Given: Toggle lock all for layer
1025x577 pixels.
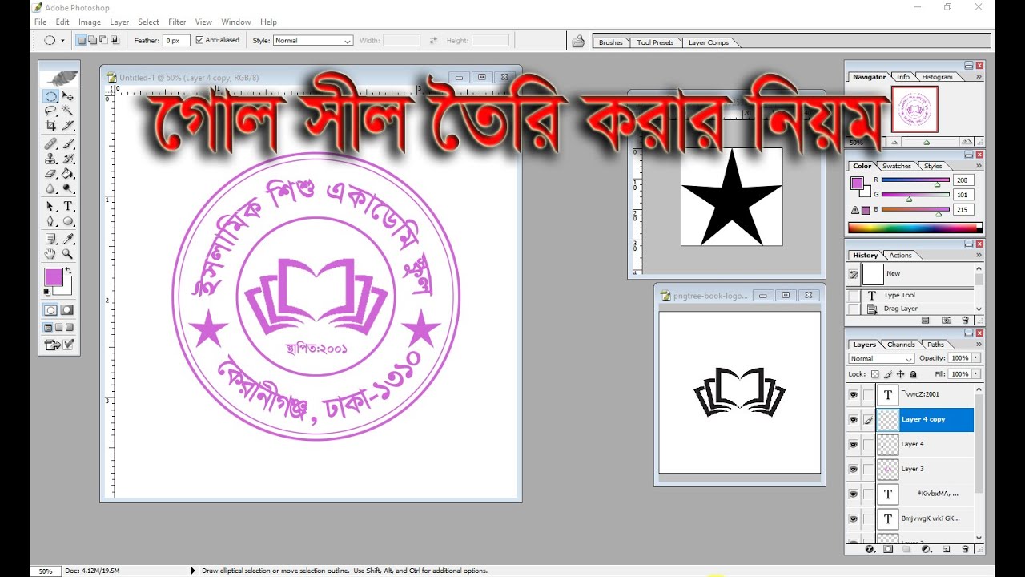Looking at the screenshot, I should pyautogui.click(x=914, y=374).
